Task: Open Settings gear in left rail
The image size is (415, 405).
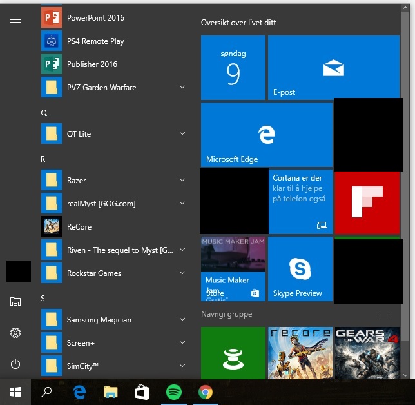Action: coord(15,333)
